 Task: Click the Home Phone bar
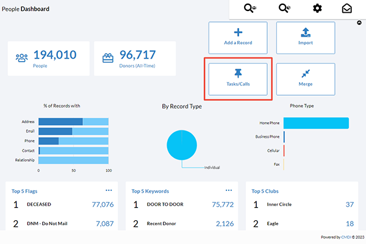pyautogui.click(x=316, y=123)
